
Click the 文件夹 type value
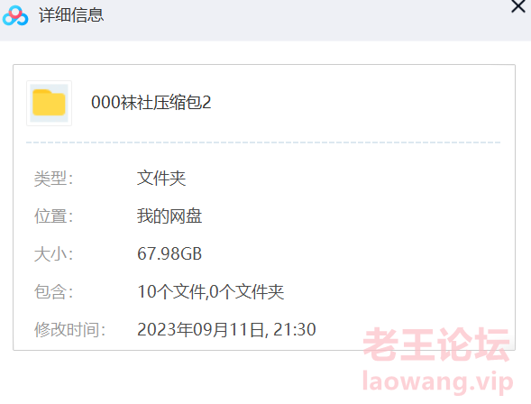pyautogui.click(x=161, y=179)
